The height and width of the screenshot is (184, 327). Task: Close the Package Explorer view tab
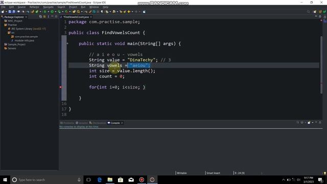26,17
